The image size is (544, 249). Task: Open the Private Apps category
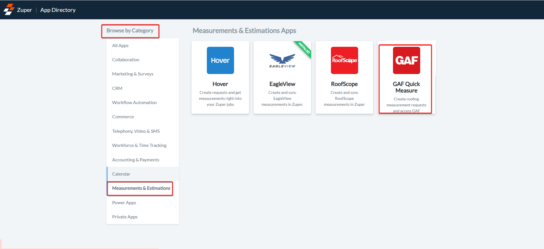(x=143, y=217)
